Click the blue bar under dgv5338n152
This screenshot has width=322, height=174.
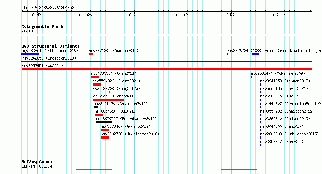pyautogui.click(x=30, y=54)
